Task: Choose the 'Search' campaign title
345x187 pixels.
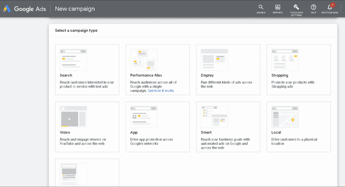Action: pos(66,75)
